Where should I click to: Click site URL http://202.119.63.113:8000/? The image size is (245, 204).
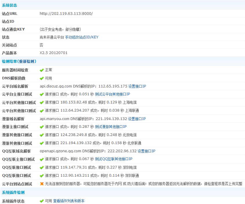click(x=66, y=14)
